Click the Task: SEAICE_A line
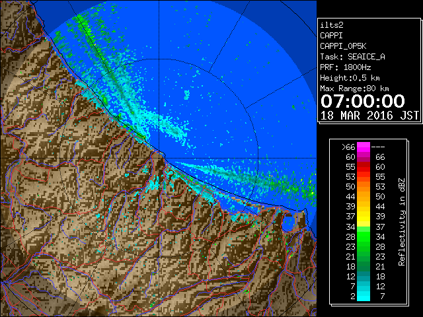 (352, 57)
